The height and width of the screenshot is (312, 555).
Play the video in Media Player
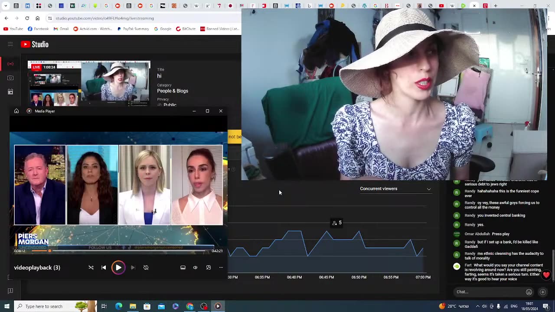click(118, 267)
